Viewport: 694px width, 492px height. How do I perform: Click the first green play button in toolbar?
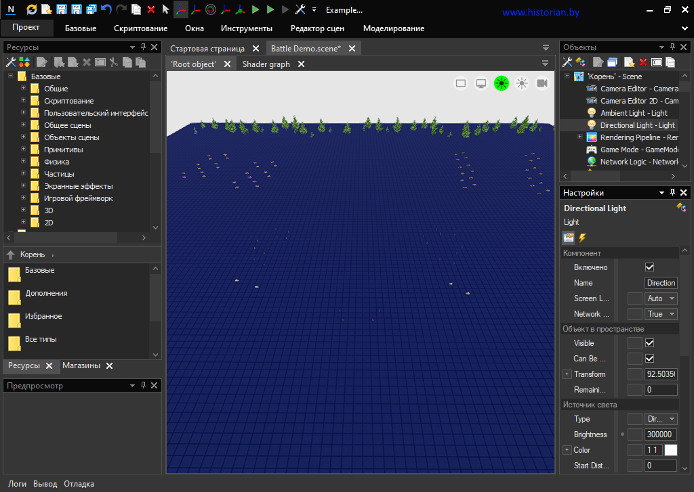point(255,9)
